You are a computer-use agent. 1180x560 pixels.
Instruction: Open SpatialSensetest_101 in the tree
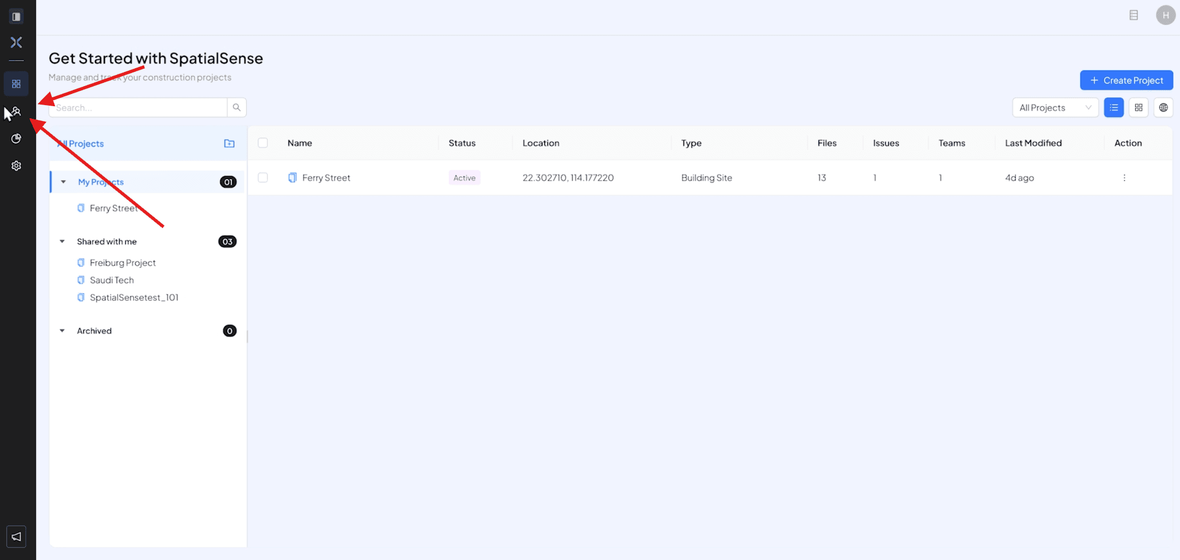134,297
